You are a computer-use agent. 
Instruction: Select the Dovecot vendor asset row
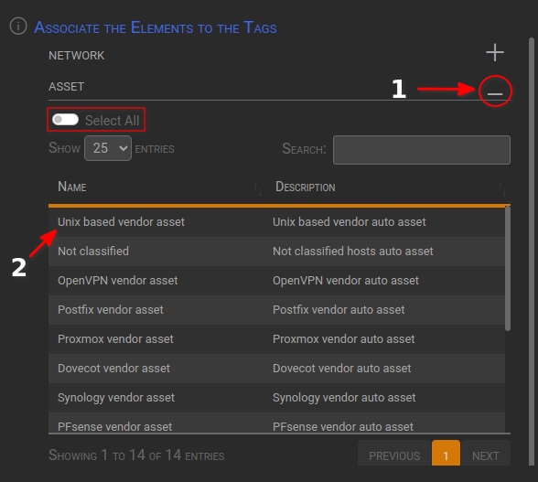tap(276, 369)
